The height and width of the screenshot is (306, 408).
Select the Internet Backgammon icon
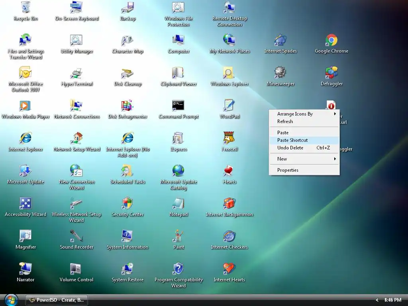[229, 203]
